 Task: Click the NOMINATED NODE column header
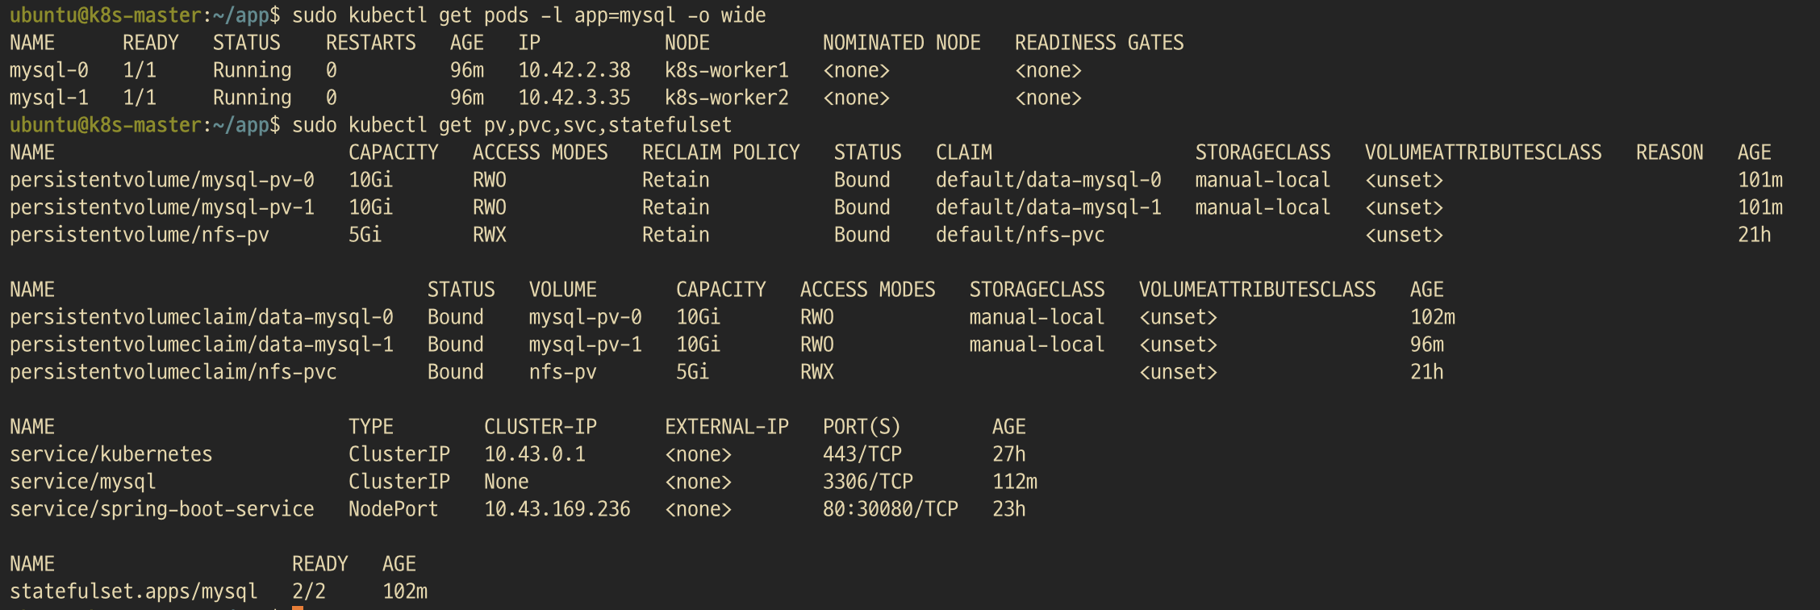point(902,43)
